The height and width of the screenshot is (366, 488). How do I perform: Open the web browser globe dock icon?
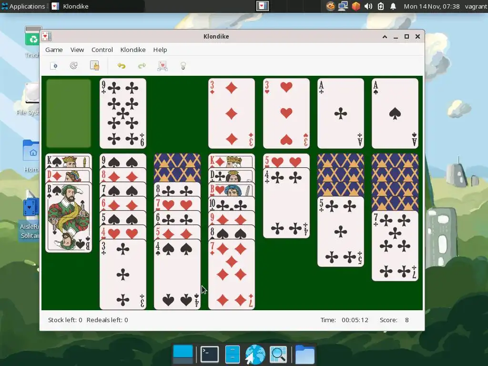pyautogui.click(x=255, y=354)
